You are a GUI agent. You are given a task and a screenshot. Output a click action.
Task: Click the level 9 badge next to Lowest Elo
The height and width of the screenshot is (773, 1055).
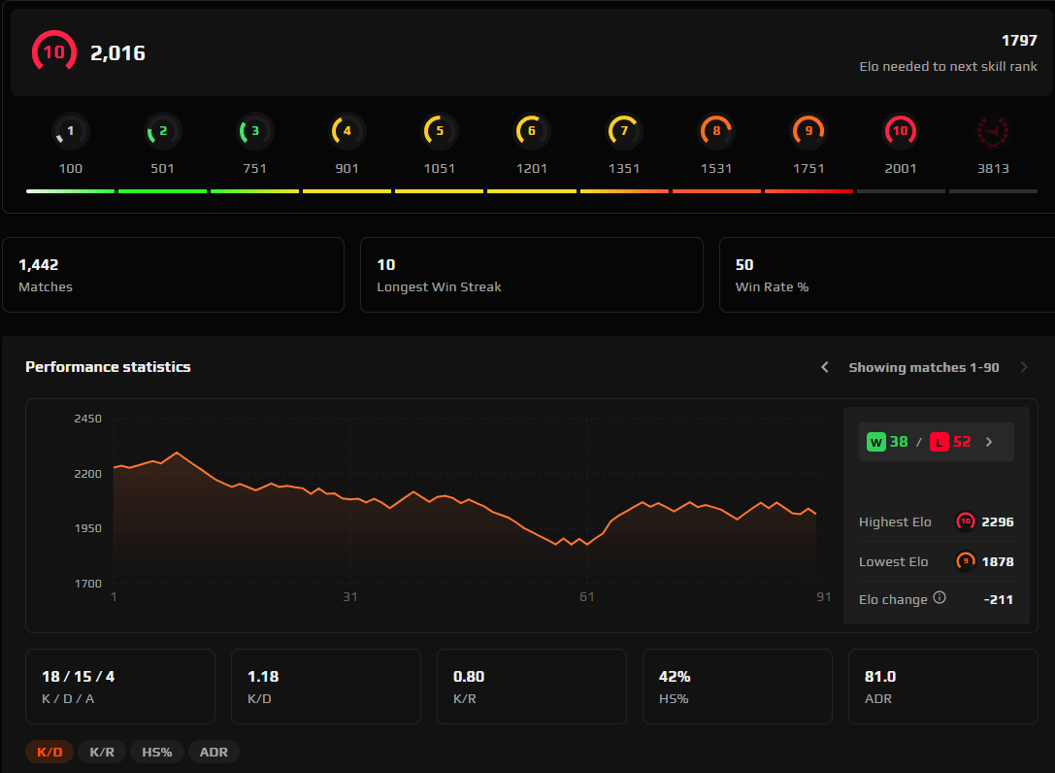(966, 561)
